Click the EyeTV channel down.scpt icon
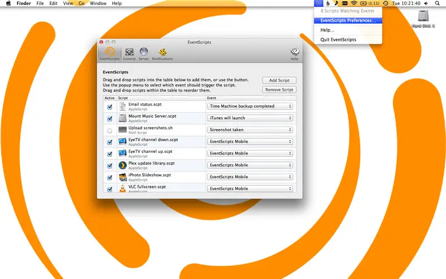Viewport: 446px width, 279px height. tap(123, 142)
